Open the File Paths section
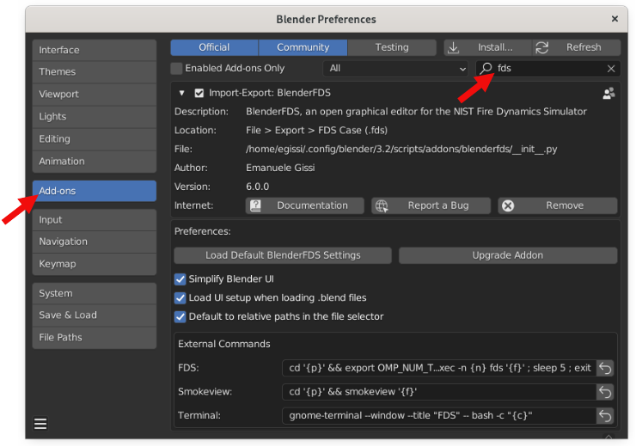 (x=94, y=338)
